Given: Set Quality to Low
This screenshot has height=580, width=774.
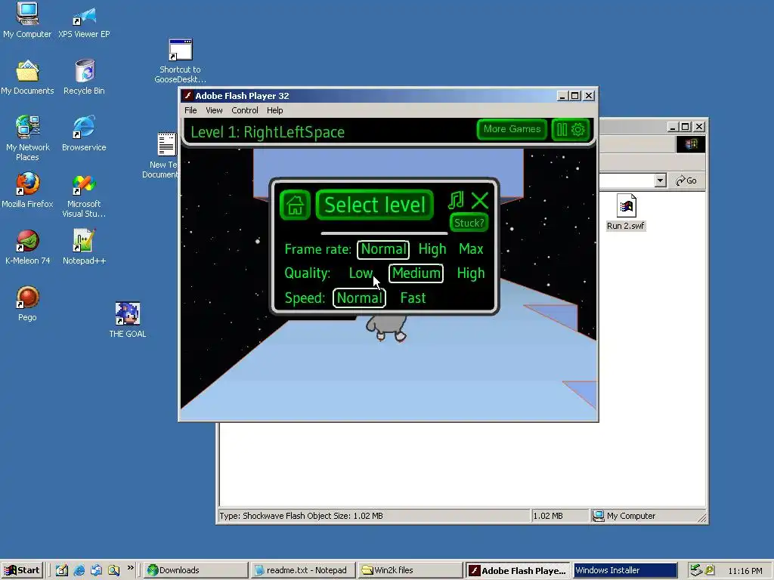Looking at the screenshot, I should (361, 273).
